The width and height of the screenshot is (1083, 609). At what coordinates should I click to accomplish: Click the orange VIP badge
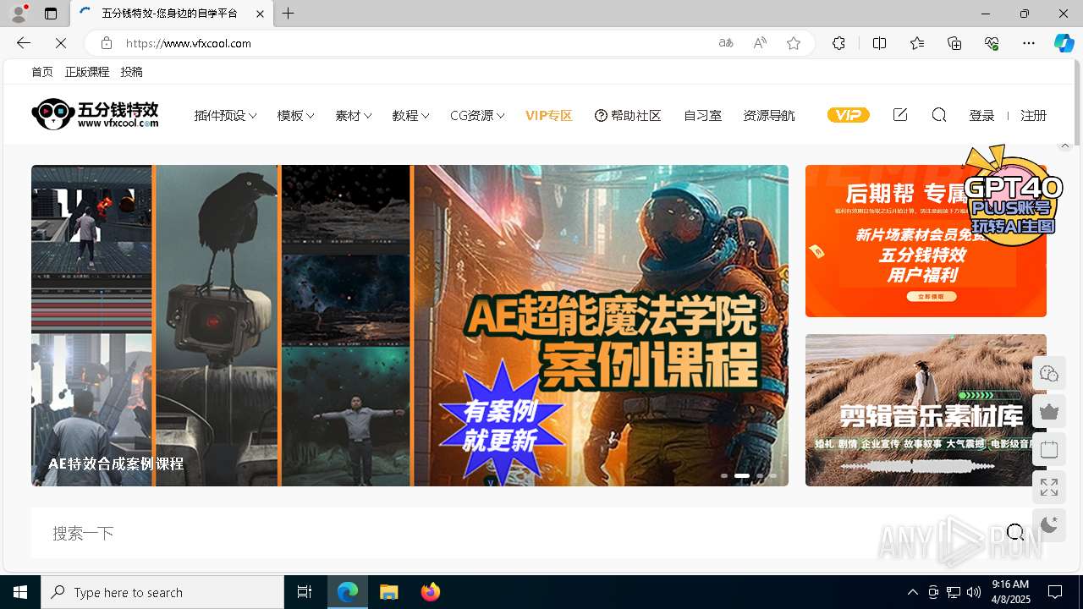click(x=849, y=115)
